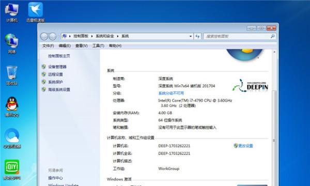Click the refresh icon beside address bar
This screenshot has height=186, width=310.
197,36
